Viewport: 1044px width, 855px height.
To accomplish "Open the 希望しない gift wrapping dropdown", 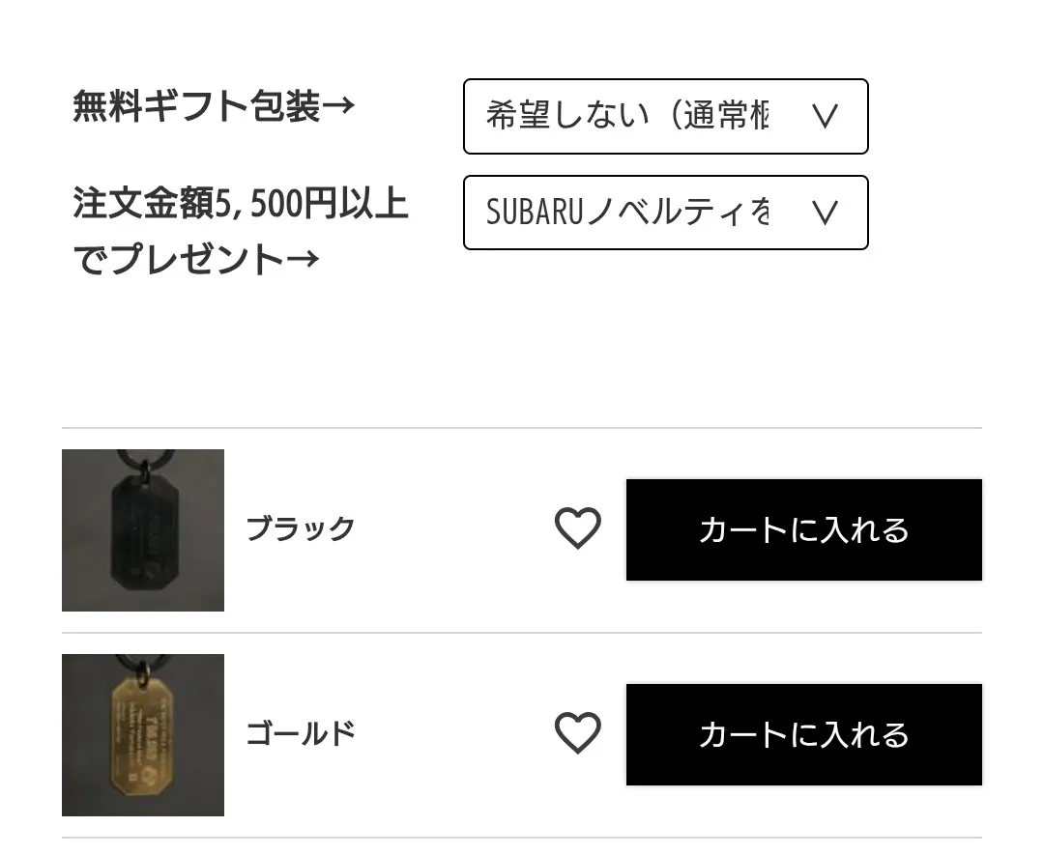I will click(665, 117).
